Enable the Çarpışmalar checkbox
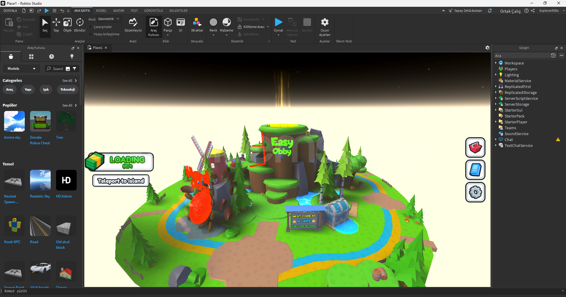The height and width of the screenshot is (297, 566). click(x=91, y=27)
